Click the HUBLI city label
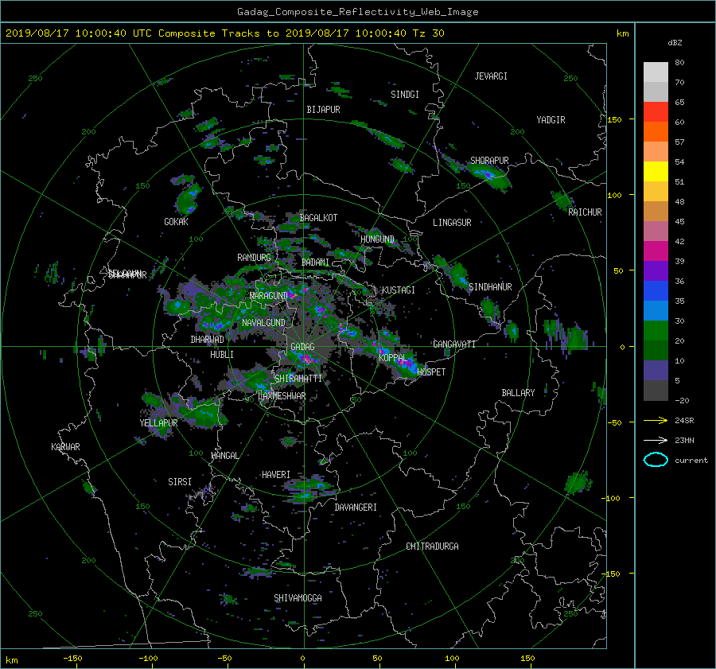This screenshot has width=716, height=669. (222, 355)
